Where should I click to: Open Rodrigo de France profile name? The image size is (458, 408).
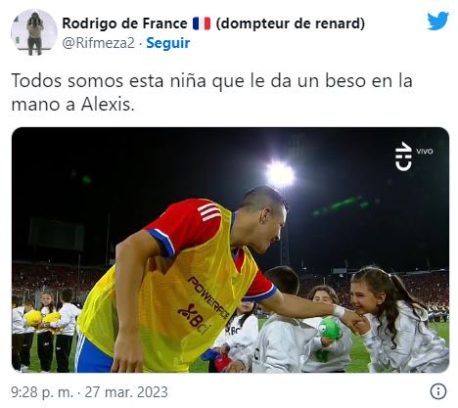(x=124, y=23)
